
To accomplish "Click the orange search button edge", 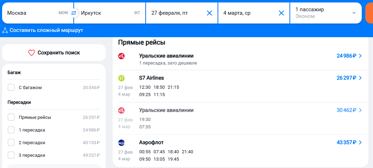I will tap(369, 13).
